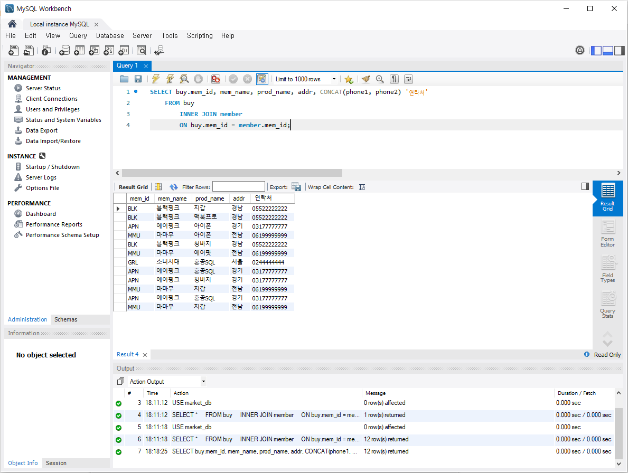The height and width of the screenshot is (473, 628).
Task: Create new schema icon in main toolbar
Action: [64, 51]
